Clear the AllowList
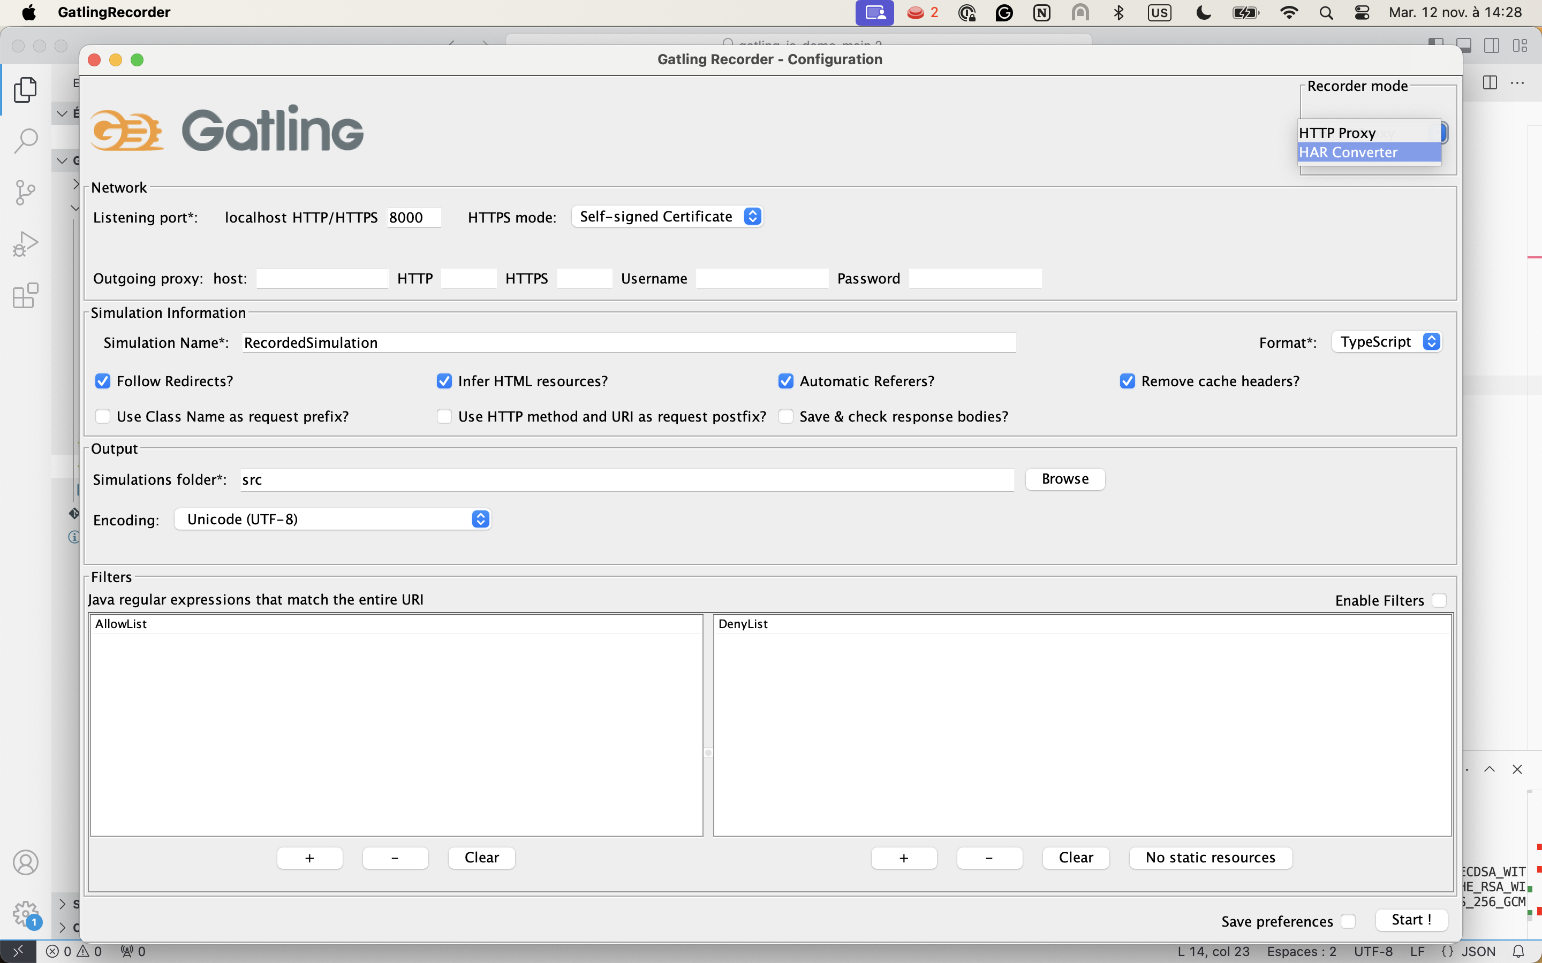1542x963 pixels. [482, 858]
